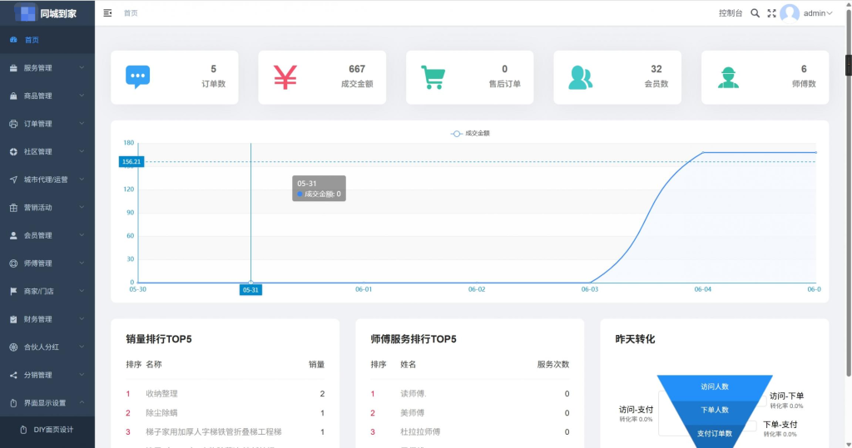Expand the 财务管理 chevron

pyautogui.click(x=82, y=319)
